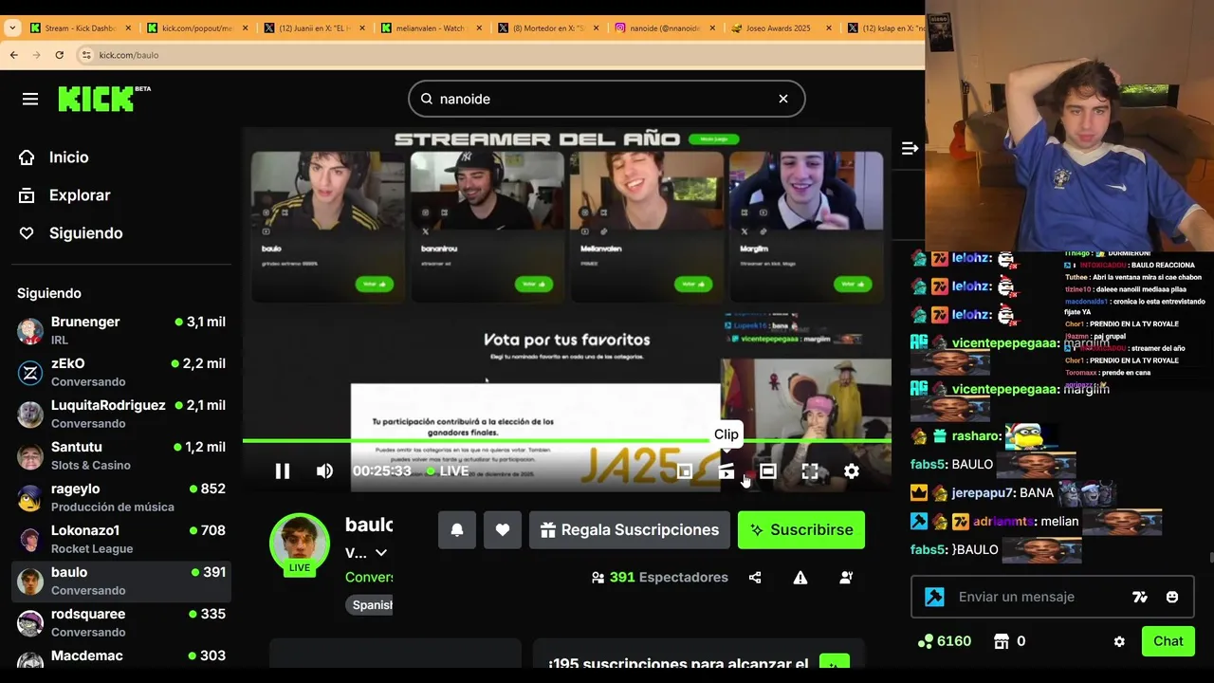Clear the nanoide search text
The width and height of the screenshot is (1214, 683).
783,99
